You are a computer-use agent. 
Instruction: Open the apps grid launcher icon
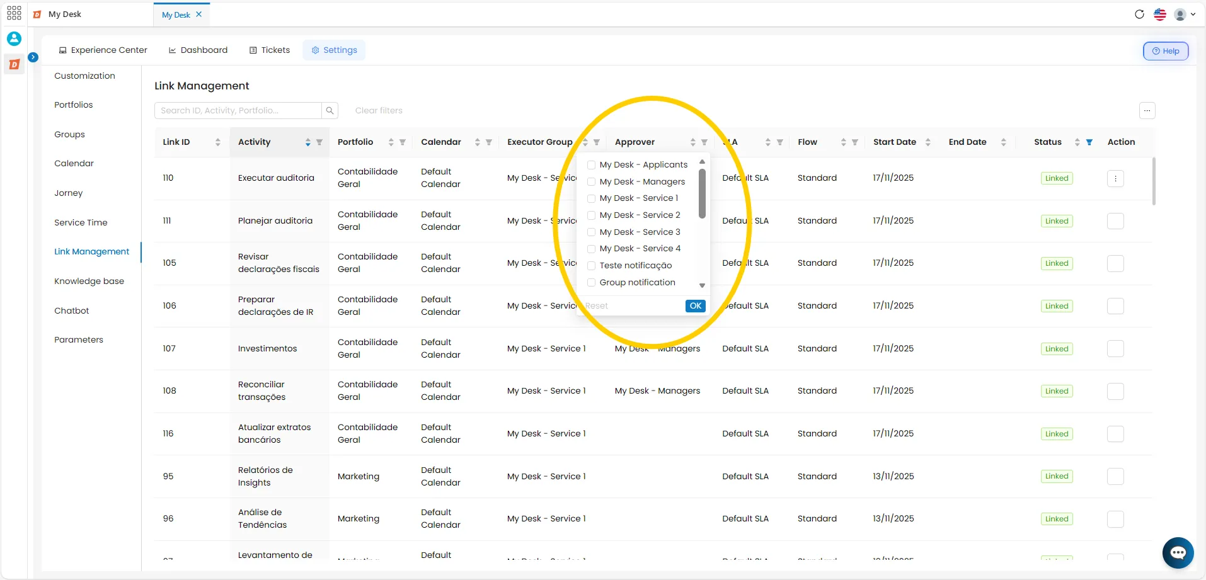coord(14,13)
